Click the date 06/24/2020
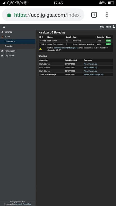Screen dimensions: 116x206 coord(70,75)
